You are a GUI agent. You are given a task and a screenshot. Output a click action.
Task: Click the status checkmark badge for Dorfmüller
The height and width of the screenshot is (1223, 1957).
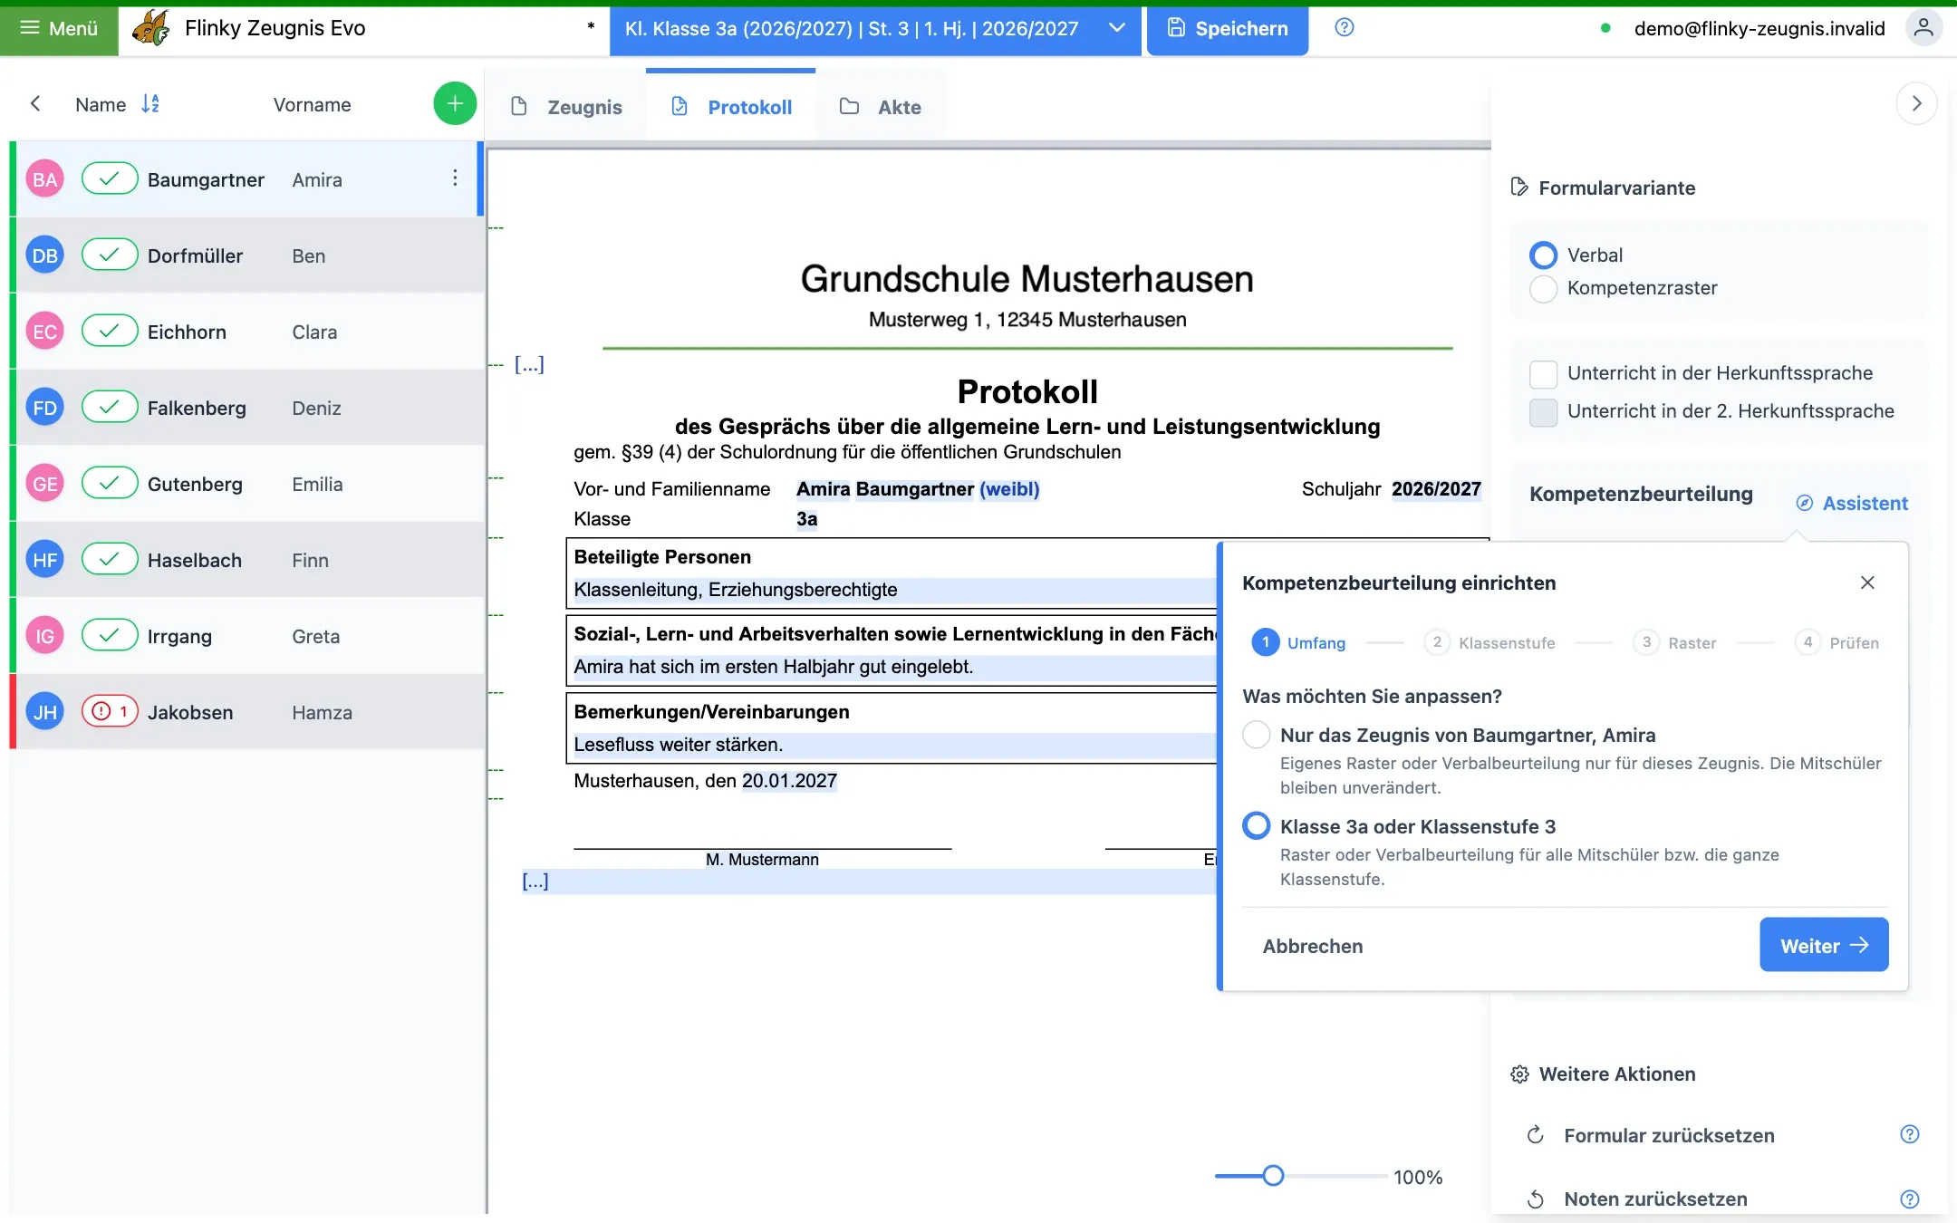pos(110,255)
